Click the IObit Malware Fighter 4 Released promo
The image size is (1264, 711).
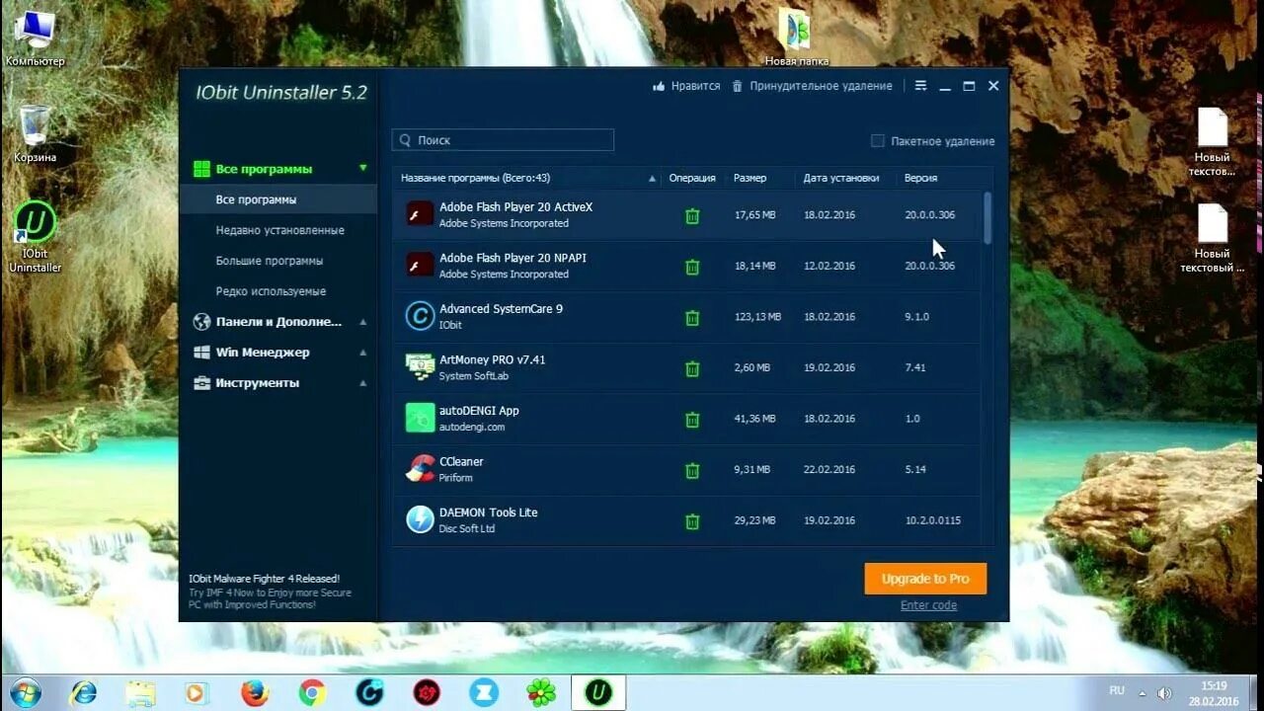click(270, 592)
